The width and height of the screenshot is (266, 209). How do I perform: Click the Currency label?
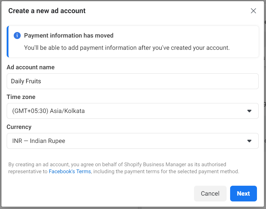click(19, 127)
